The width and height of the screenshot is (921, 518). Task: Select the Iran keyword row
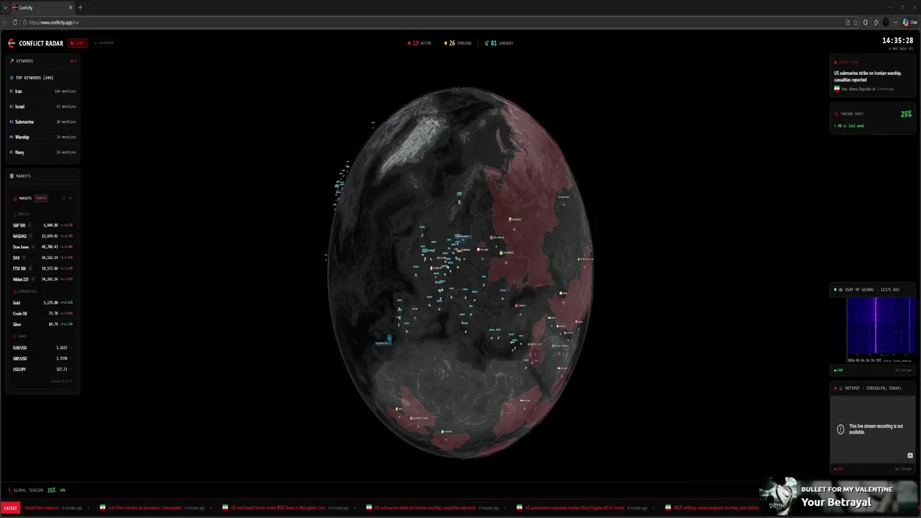42,91
